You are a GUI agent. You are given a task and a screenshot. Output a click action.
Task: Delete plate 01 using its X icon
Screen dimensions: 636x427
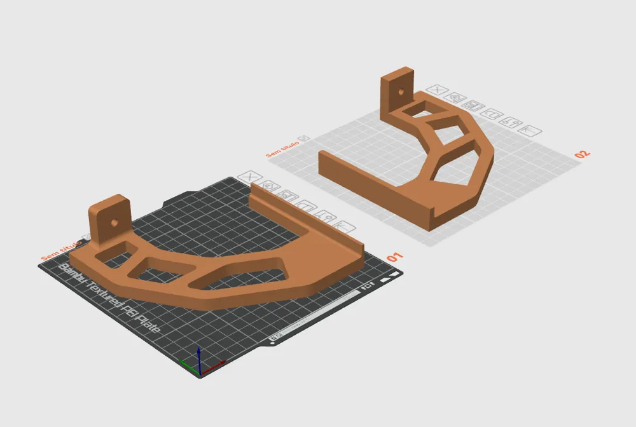[x=249, y=177]
